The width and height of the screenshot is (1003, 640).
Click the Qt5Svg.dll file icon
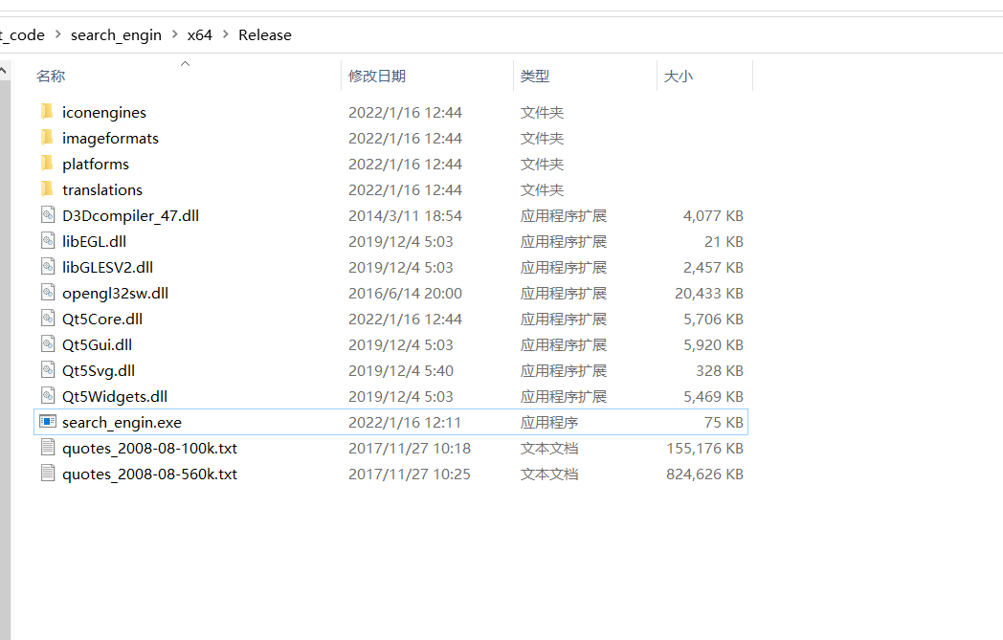tap(47, 370)
